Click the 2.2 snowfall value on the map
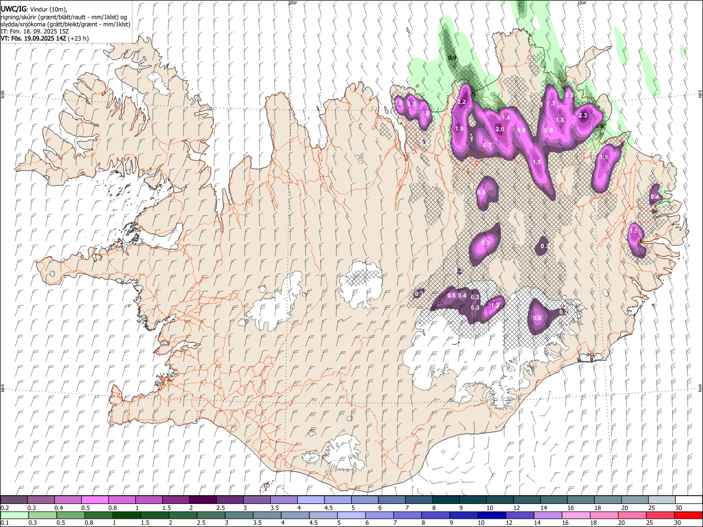This screenshot has height=527, width=703. (x=461, y=102)
